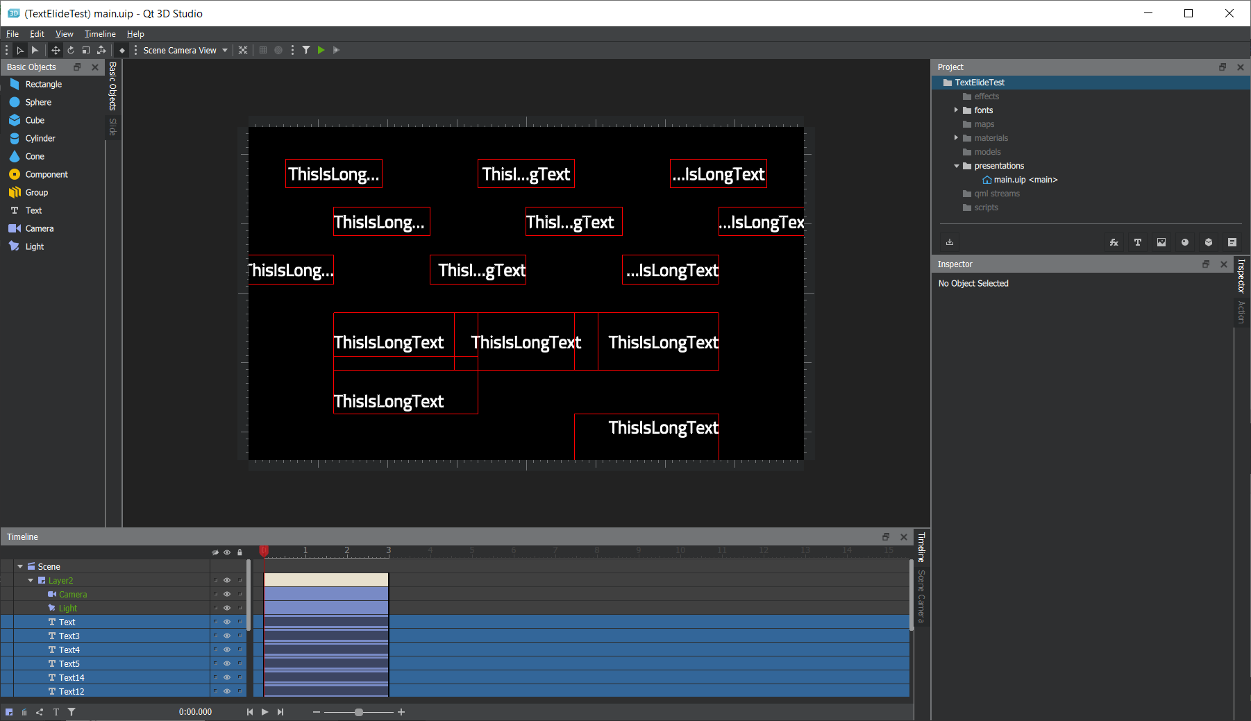Expand the fonts folder in Project
This screenshot has width=1251, height=721.
956,110
